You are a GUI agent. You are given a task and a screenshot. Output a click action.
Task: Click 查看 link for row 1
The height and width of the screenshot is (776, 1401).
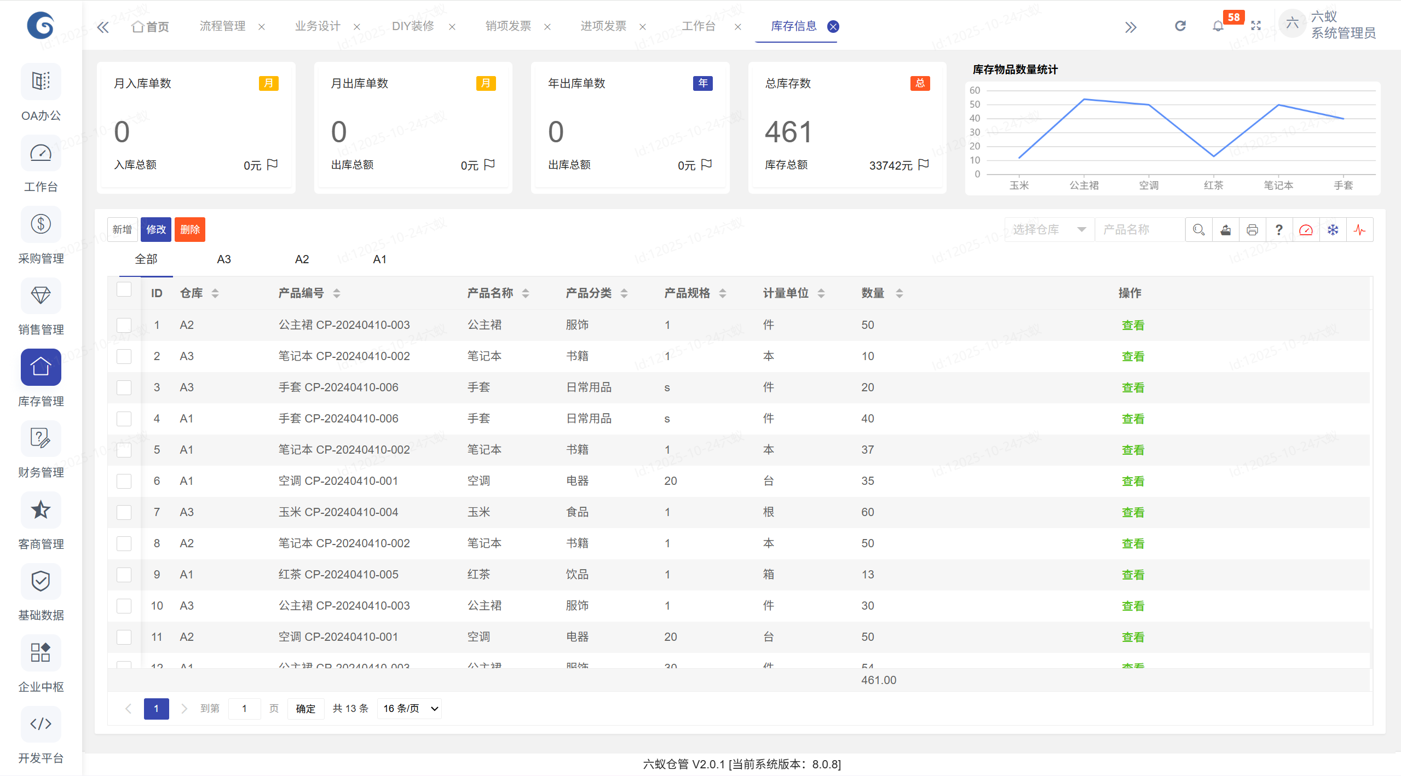pyautogui.click(x=1133, y=325)
